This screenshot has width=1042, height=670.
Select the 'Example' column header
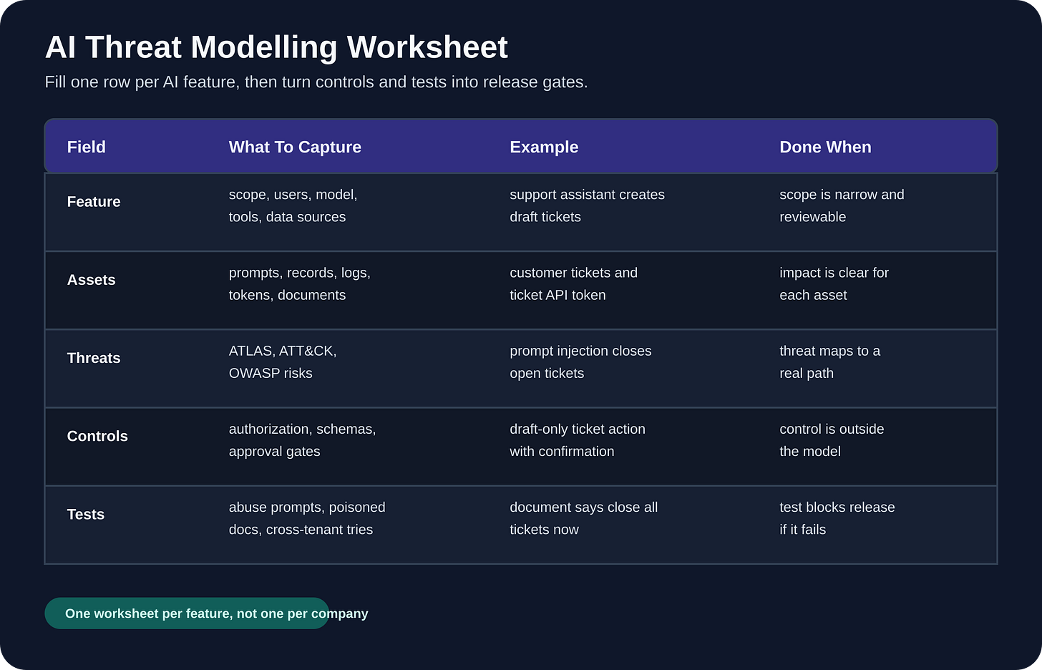(544, 147)
